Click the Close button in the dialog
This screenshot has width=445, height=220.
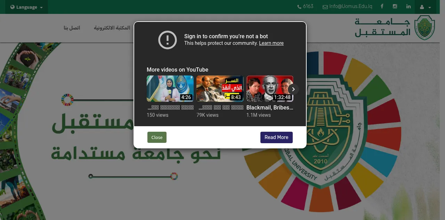157,137
